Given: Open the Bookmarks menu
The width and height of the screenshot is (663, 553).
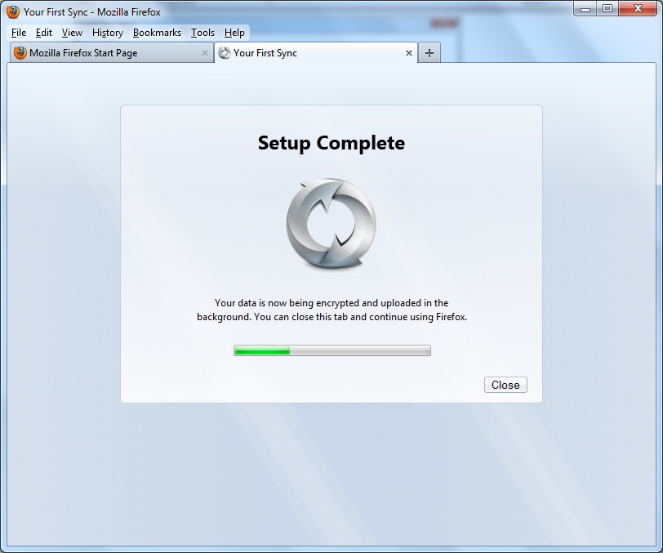Looking at the screenshot, I should (x=157, y=33).
